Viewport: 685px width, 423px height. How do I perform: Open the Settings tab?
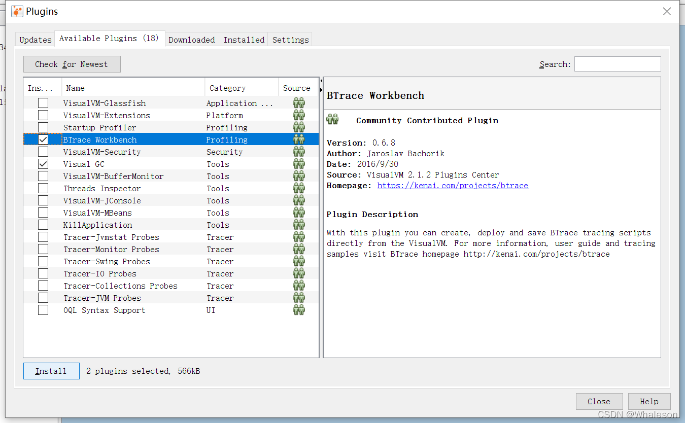(291, 40)
